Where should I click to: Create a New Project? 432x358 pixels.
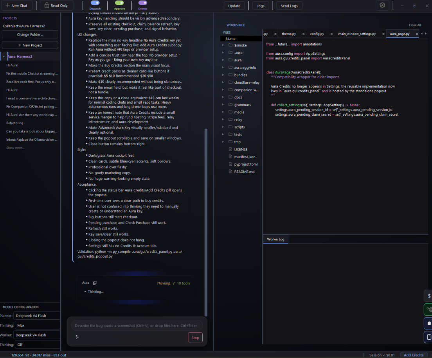tap(30, 45)
